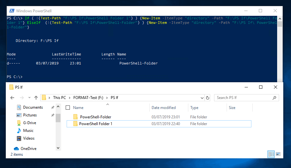Click date 03/07/2019 22:40 cell

tap(165, 124)
